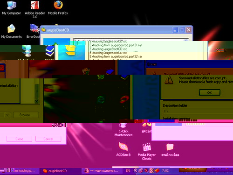Click the Destination folder path field
Image resolution: width=233 pixels, height=175 pixels.
tap(198, 111)
